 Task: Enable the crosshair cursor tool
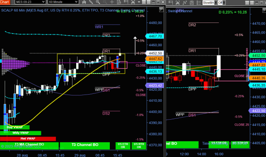[112, 2]
